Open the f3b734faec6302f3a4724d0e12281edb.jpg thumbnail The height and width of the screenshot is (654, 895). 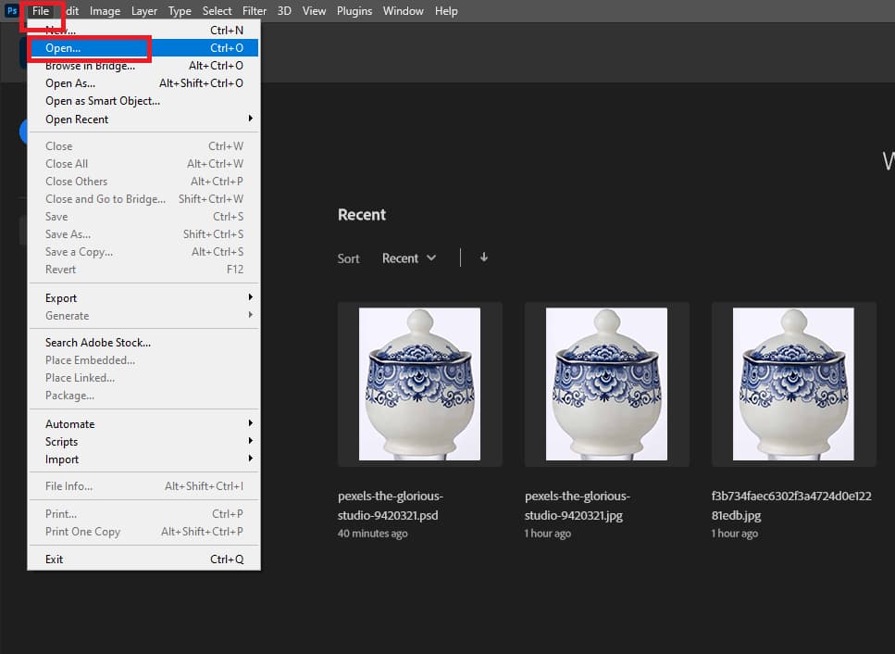coord(793,384)
